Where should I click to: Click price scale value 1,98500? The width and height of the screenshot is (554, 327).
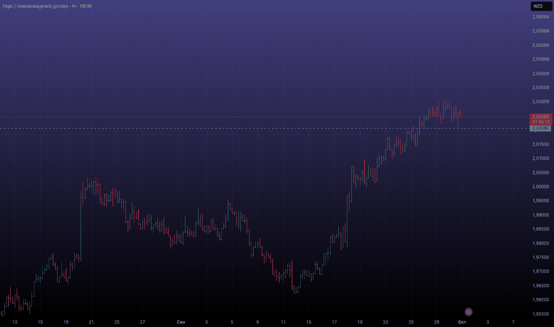pyautogui.click(x=540, y=229)
